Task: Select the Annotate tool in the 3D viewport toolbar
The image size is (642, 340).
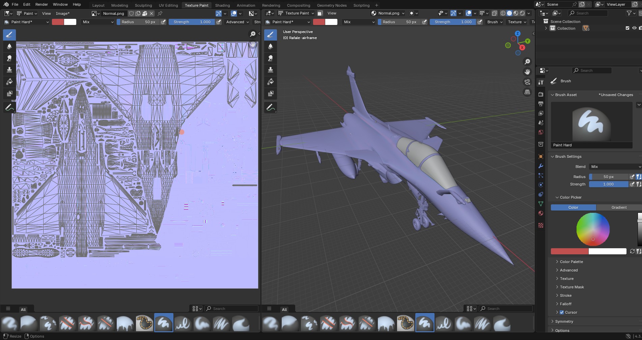Action: pos(270,108)
